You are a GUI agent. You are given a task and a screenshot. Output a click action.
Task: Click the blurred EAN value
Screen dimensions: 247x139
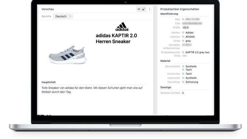tap(192, 23)
